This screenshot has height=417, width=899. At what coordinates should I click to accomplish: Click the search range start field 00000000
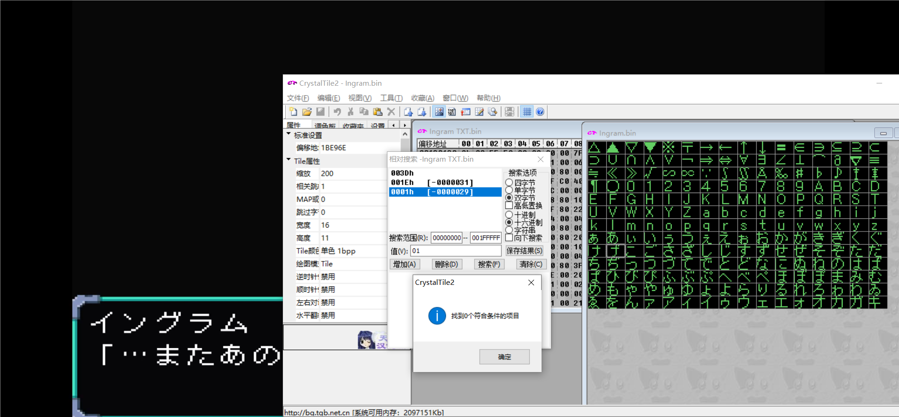tap(446, 238)
